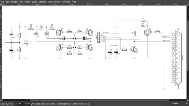The image size is (189, 106).
Task: Toggle zoom-on-resize button at top right
Action: point(188,5)
